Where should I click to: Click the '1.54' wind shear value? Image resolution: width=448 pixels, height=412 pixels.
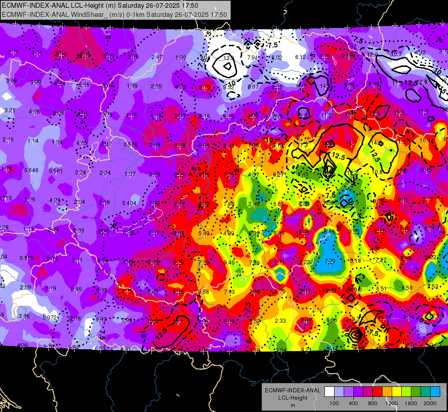57,142
